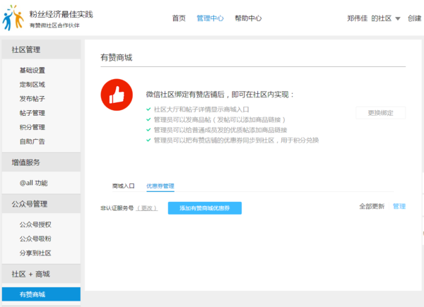Click 创建 link at top right
The width and height of the screenshot is (424, 307).
tap(415, 18)
